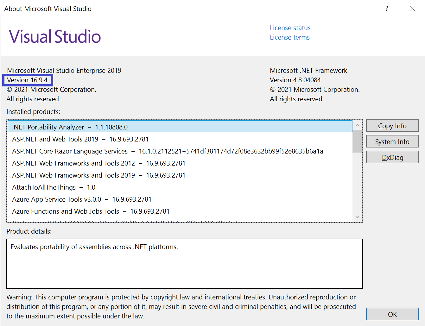Select ASP.NET Web Frameworks and Tools 2012

click(x=180, y=163)
